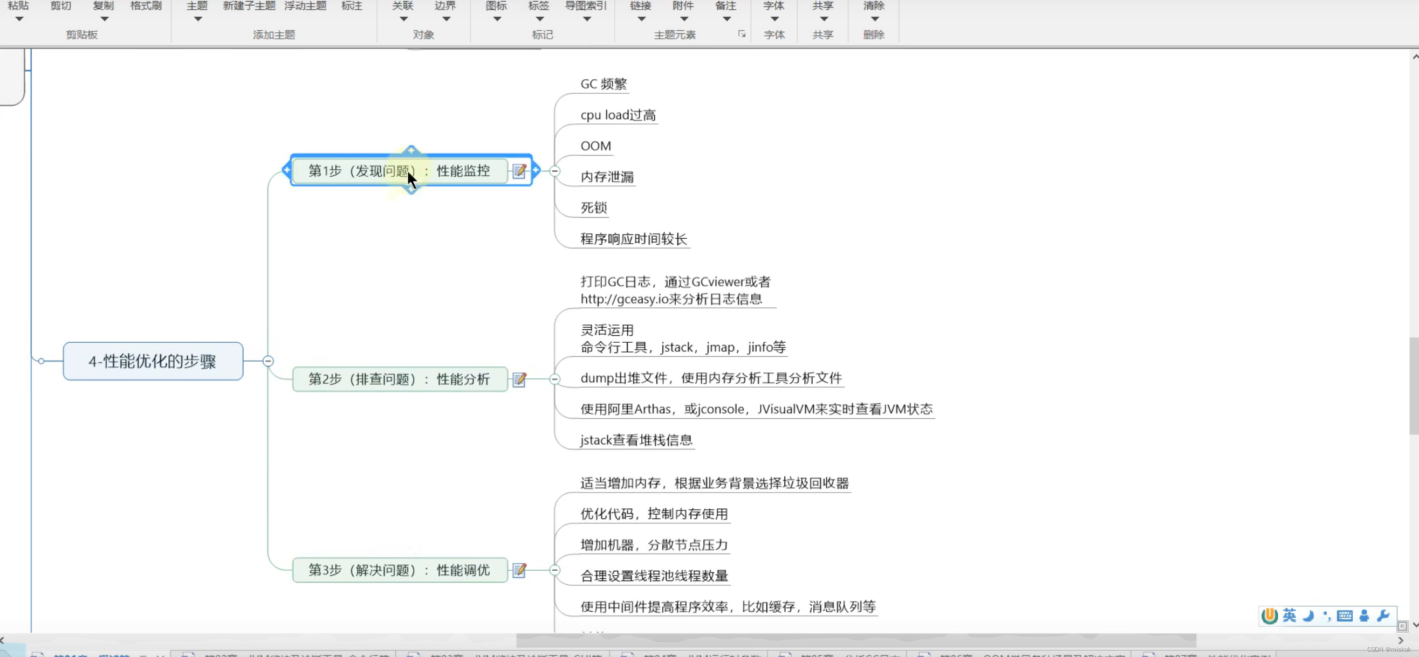Viewport: 1419px width, 657px height.
Task: Open the notes icon on 第3步 性能调优 topic
Action: [x=519, y=570]
